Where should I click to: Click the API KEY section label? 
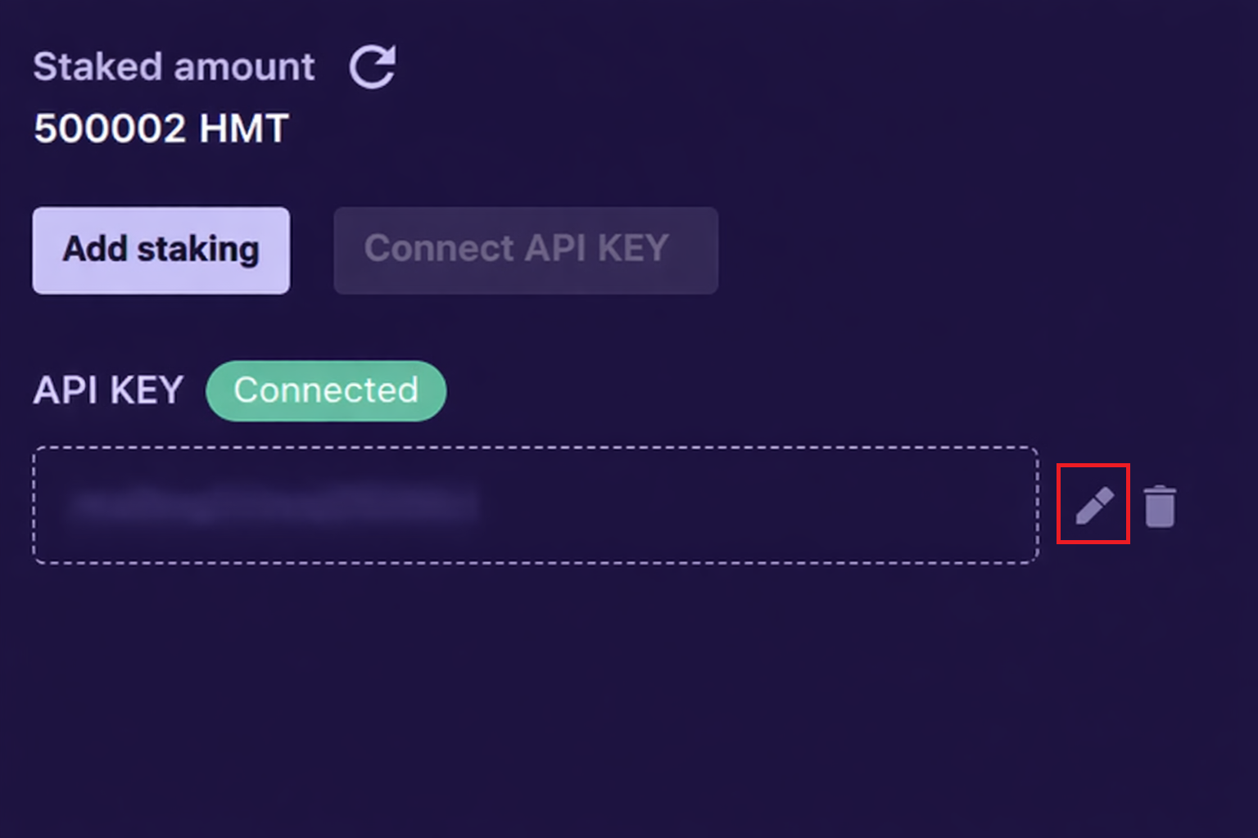(x=108, y=391)
